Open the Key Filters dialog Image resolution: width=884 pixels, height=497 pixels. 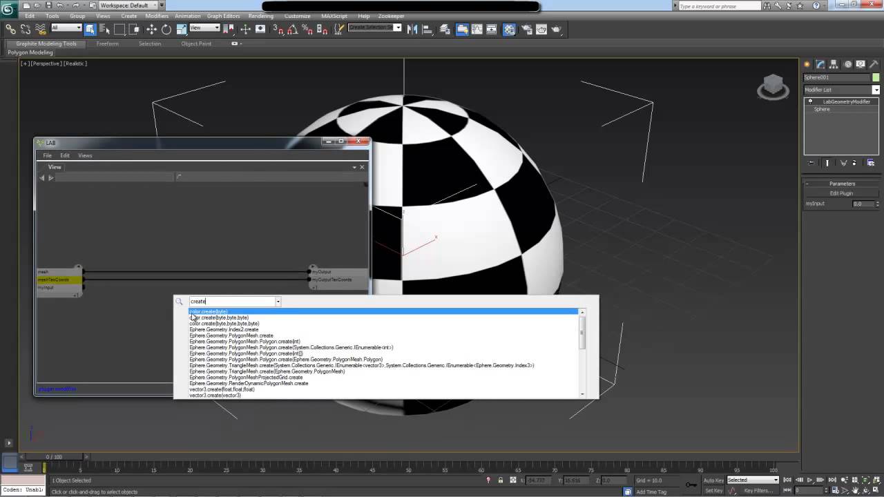pyautogui.click(x=758, y=491)
